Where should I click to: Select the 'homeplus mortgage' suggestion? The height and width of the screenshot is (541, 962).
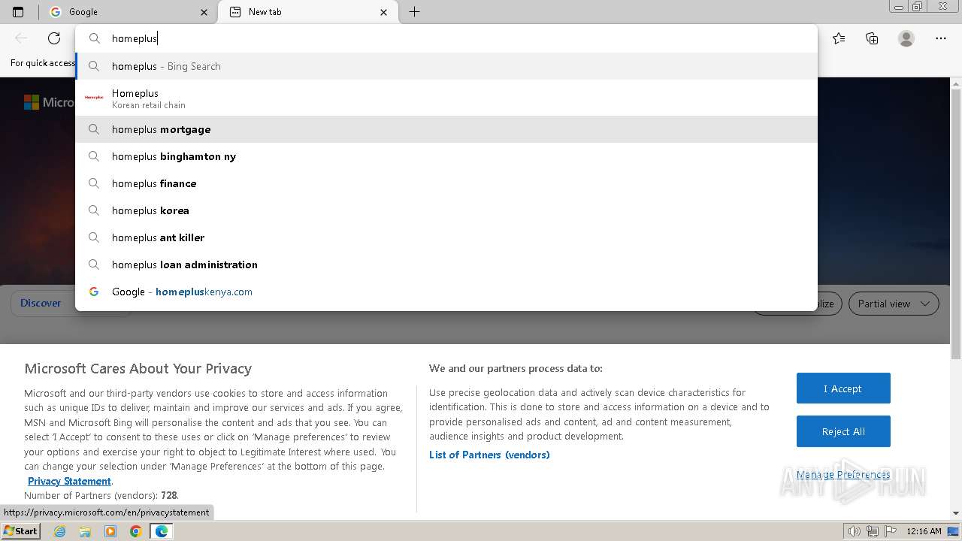162,129
